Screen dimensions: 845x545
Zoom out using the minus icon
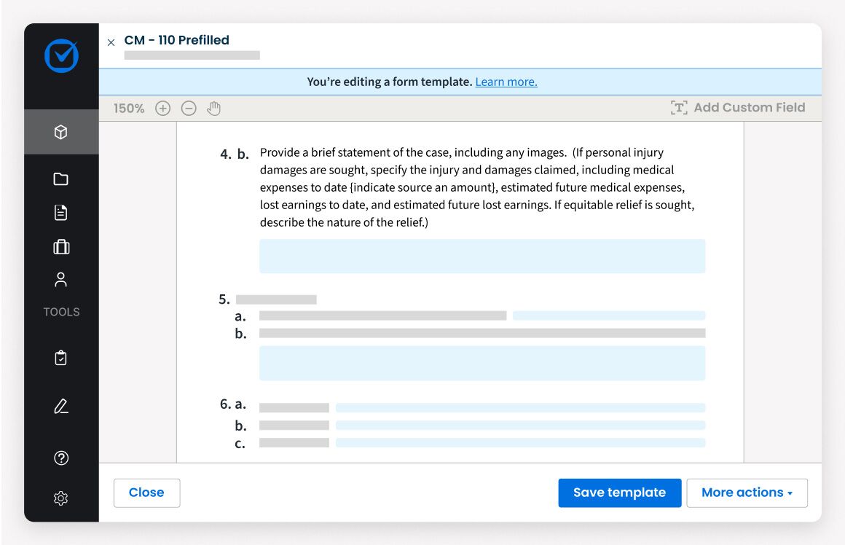(x=189, y=108)
